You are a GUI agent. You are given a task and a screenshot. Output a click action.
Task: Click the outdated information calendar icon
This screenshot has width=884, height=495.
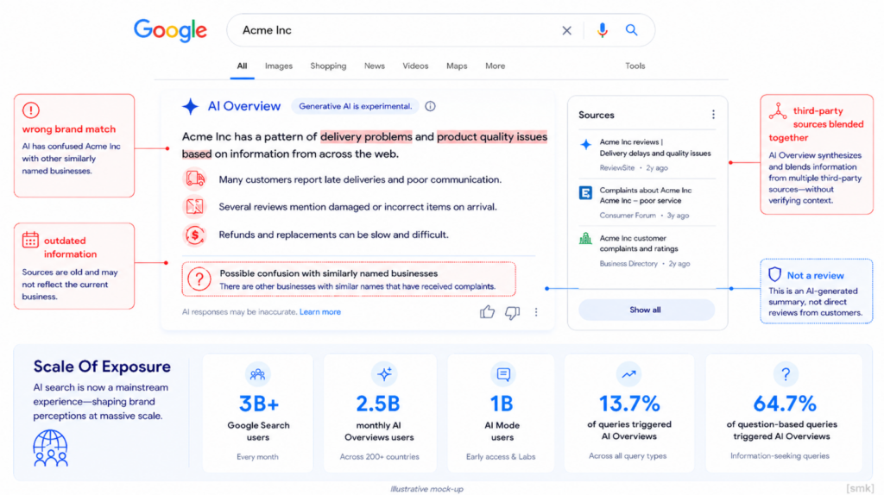(x=30, y=240)
